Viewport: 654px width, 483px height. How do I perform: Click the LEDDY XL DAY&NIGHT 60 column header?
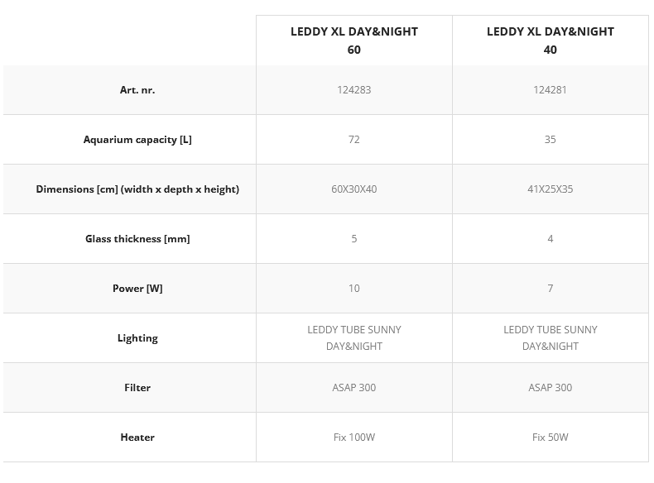click(x=353, y=41)
